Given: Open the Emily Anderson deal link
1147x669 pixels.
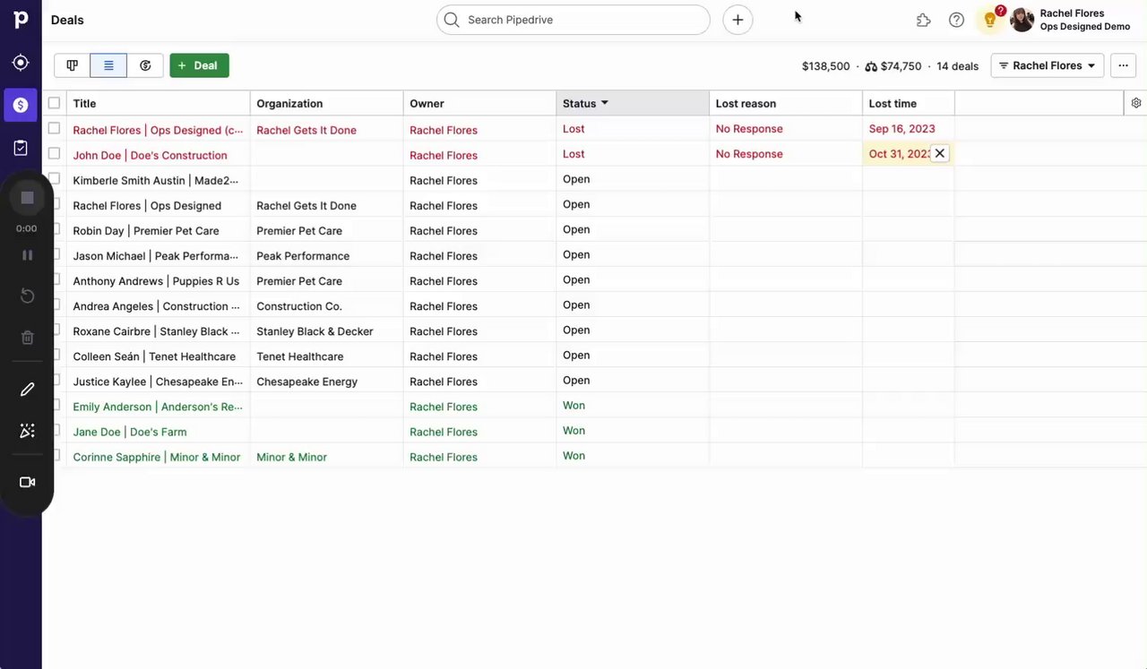Looking at the screenshot, I should [157, 407].
